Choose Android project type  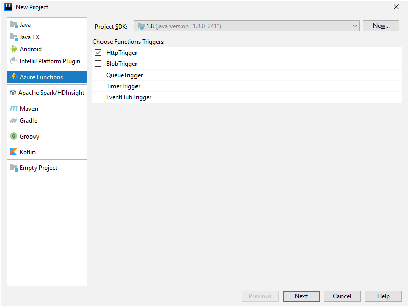[47, 49]
